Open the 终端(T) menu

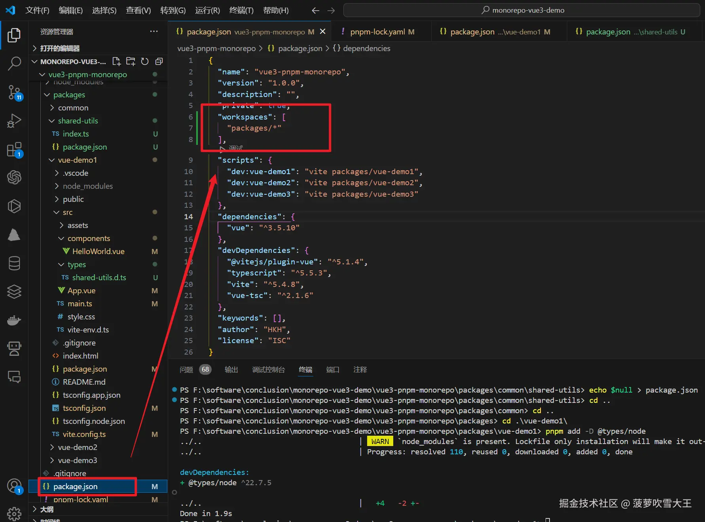tap(241, 10)
